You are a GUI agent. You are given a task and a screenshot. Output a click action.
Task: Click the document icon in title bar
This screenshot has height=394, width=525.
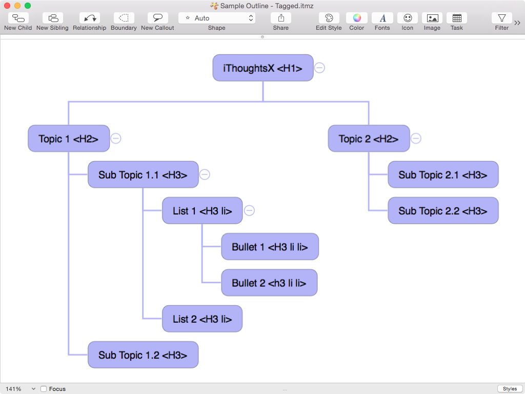pos(214,6)
